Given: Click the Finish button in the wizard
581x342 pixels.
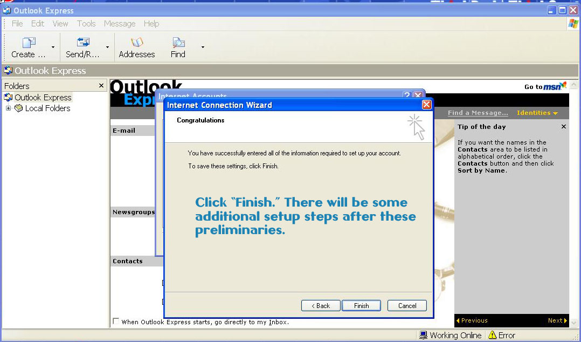Looking at the screenshot, I should (361, 305).
